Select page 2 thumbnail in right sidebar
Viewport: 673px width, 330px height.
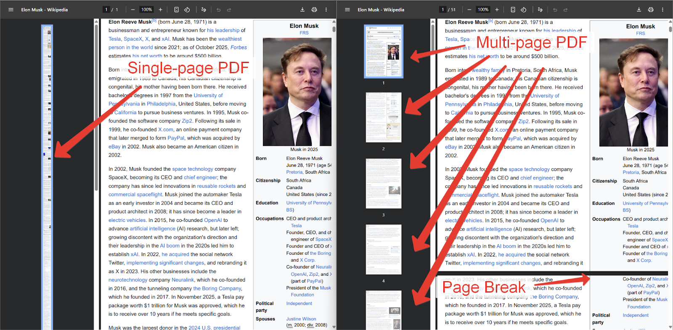click(x=384, y=117)
